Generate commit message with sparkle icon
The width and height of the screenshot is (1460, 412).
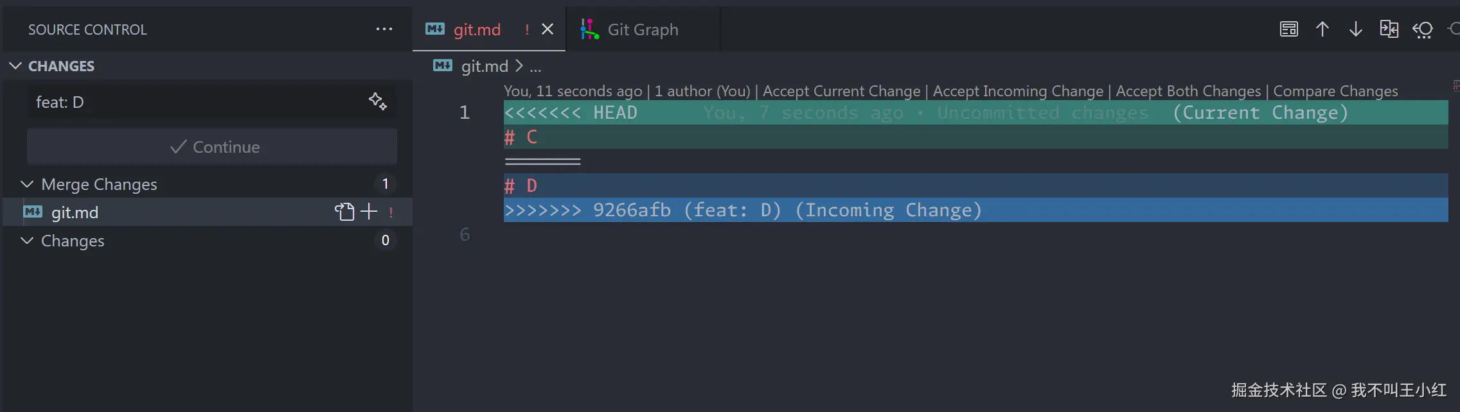pos(377,101)
